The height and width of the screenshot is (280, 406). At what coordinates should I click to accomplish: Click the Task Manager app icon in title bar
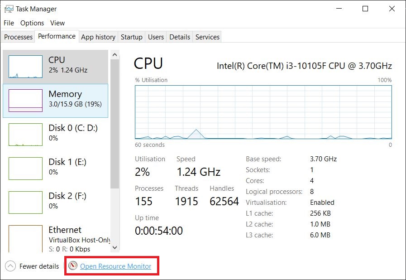pos(8,9)
